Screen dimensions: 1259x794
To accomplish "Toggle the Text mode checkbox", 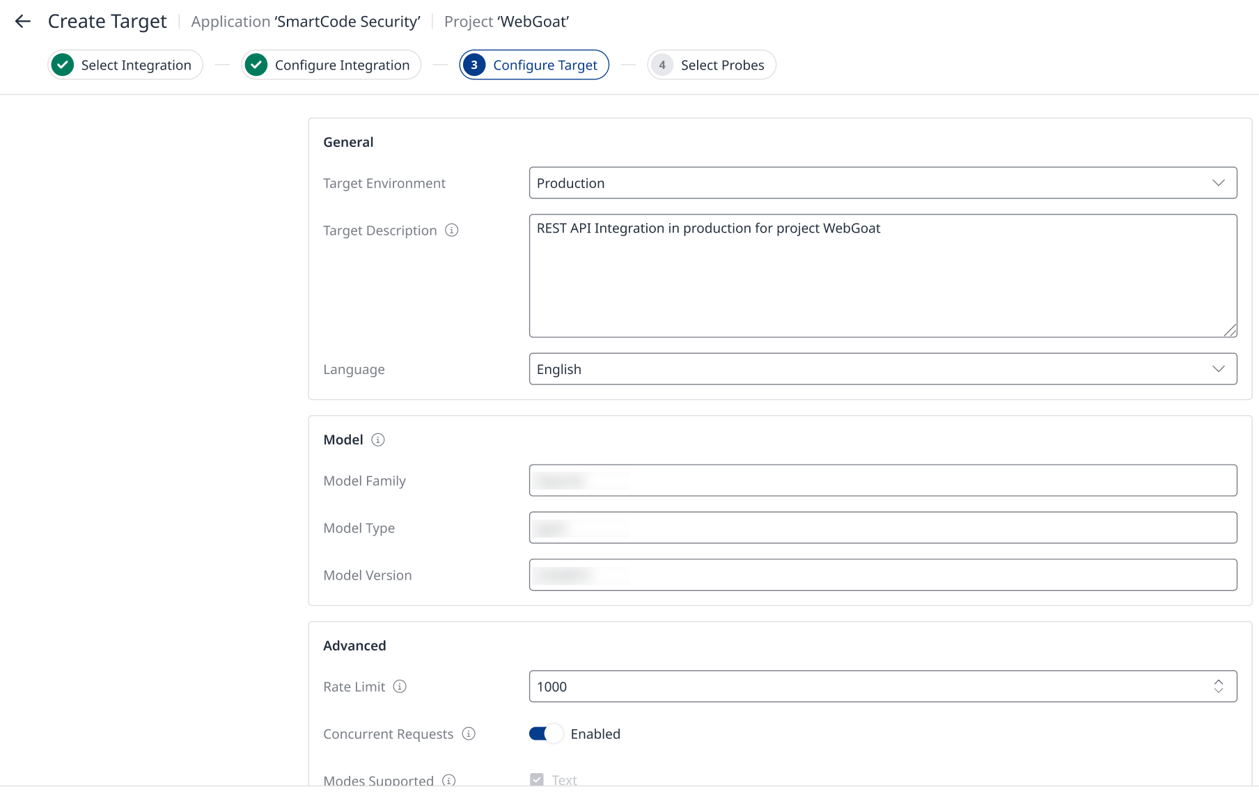I will click(537, 779).
